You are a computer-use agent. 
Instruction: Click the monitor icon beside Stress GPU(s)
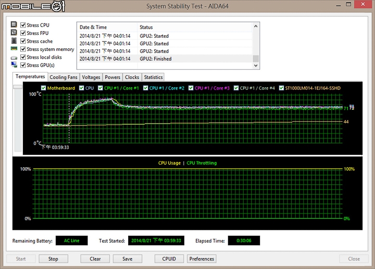pos(14,64)
